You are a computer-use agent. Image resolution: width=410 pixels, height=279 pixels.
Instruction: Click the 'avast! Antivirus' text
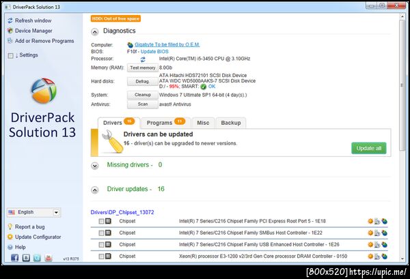pyautogui.click(x=175, y=104)
